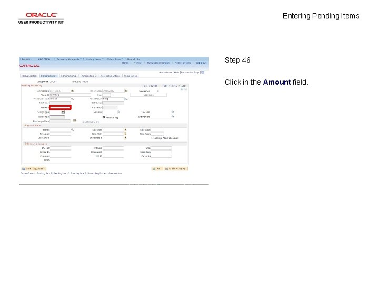Open the Reason field lookup magnifier
This screenshot has height=284, width=379.
click(x=118, y=112)
